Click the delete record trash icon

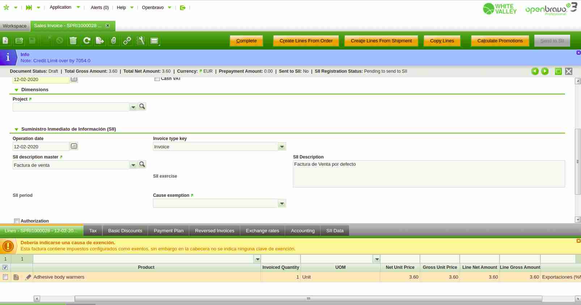(73, 41)
